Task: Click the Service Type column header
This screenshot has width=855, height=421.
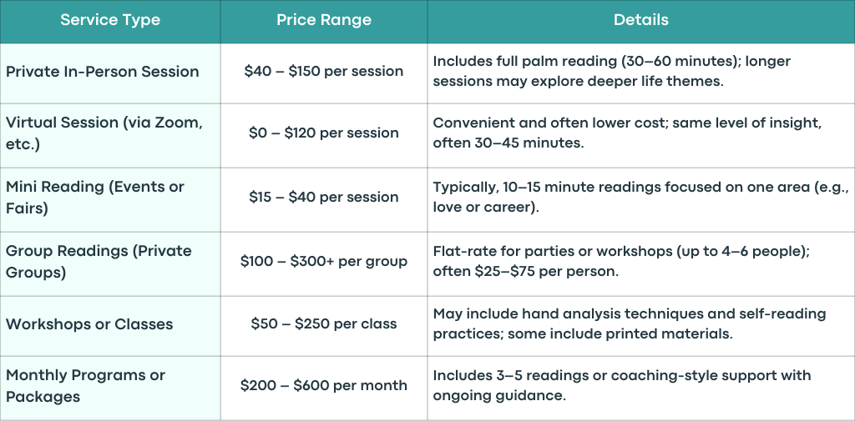Action: pos(110,20)
